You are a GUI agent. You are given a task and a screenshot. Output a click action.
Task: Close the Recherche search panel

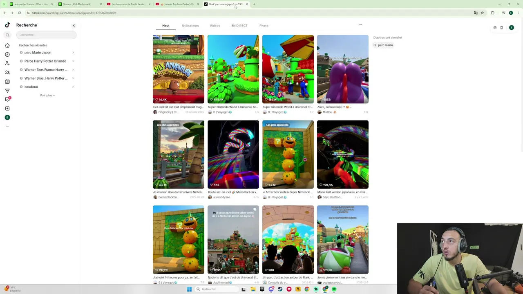[74, 25]
